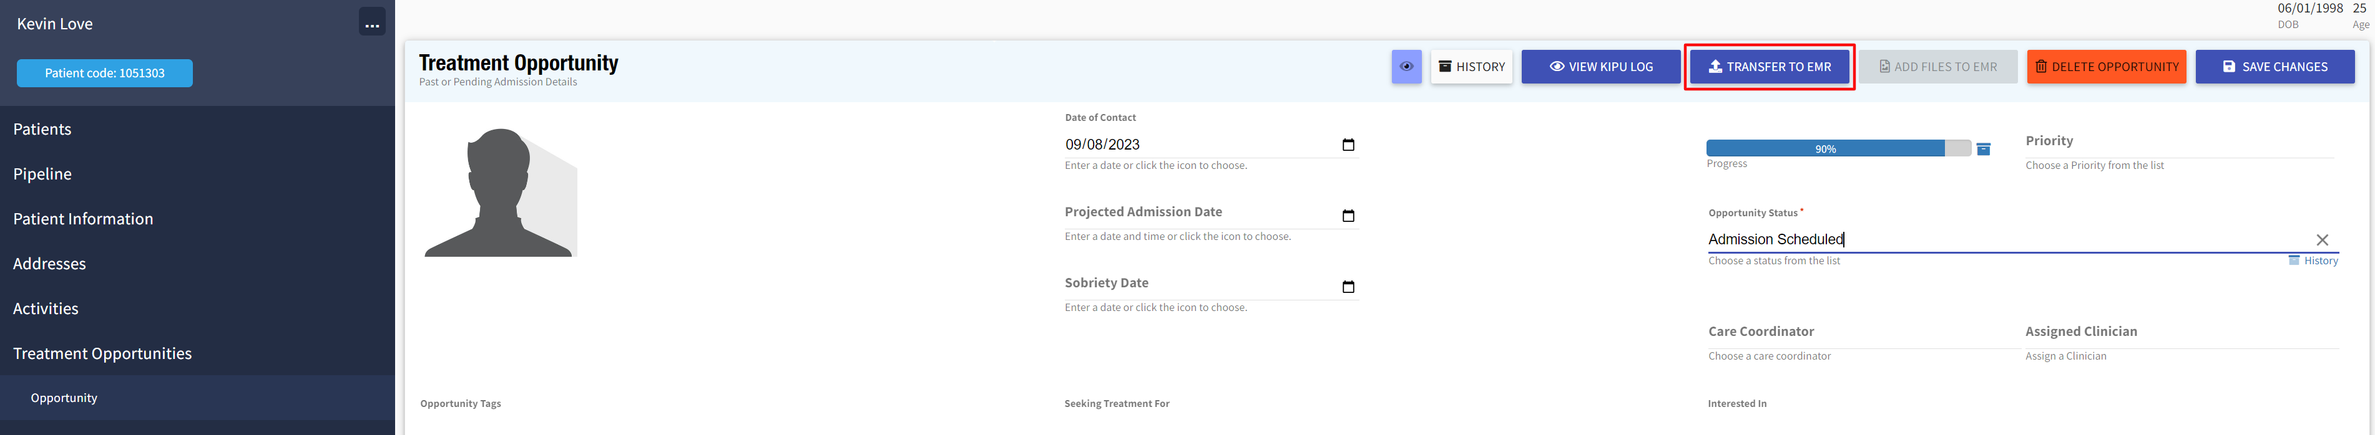Image resolution: width=2375 pixels, height=435 pixels.
Task: Delete this opportunity
Action: [x=2106, y=66]
